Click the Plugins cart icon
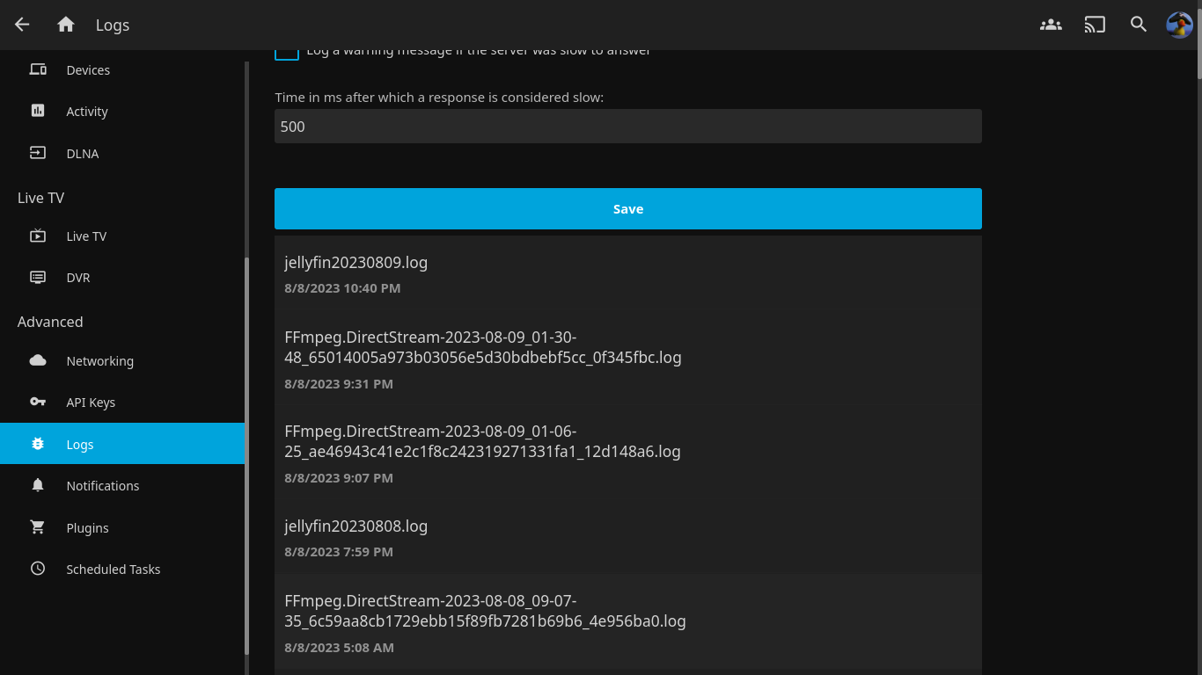The height and width of the screenshot is (675, 1202). 38,527
